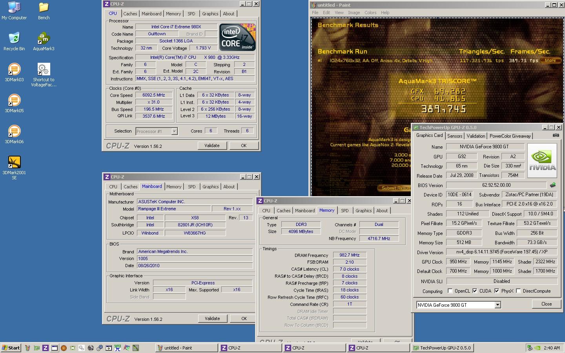This screenshot has height=353, width=565.
Task: Click the quick launch icon left of SUPER PI
Action: [x=109, y=348]
